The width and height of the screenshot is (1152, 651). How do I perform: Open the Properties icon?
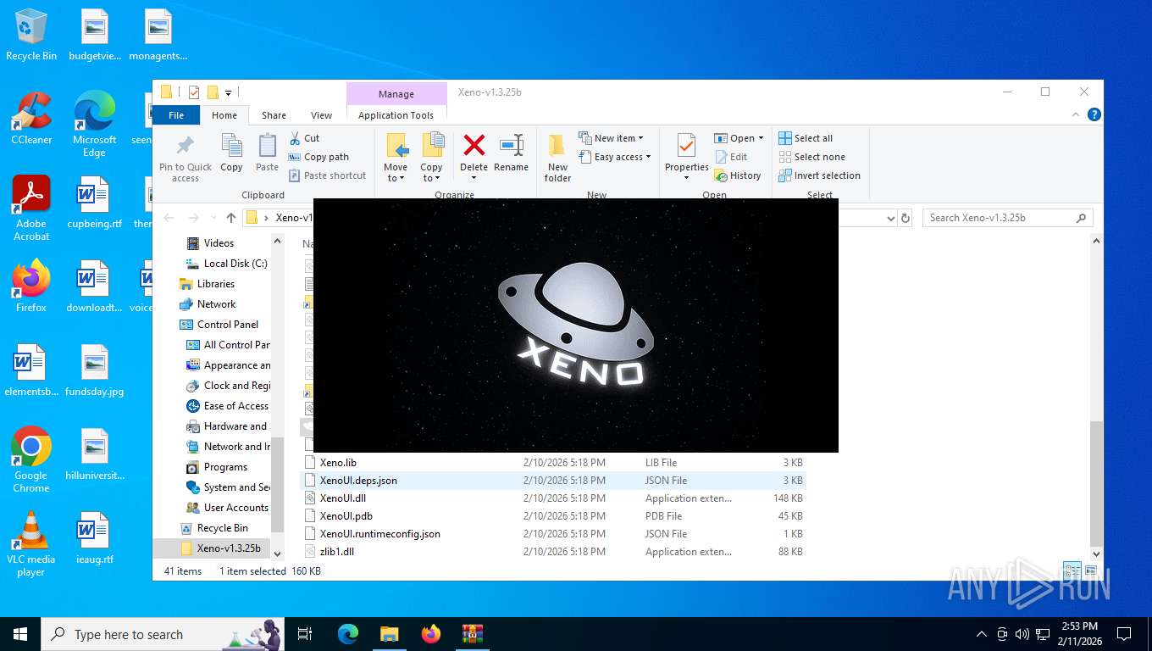[686, 146]
